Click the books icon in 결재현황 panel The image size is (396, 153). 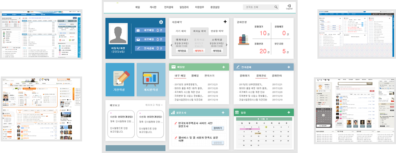pyautogui.click(x=243, y=40)
